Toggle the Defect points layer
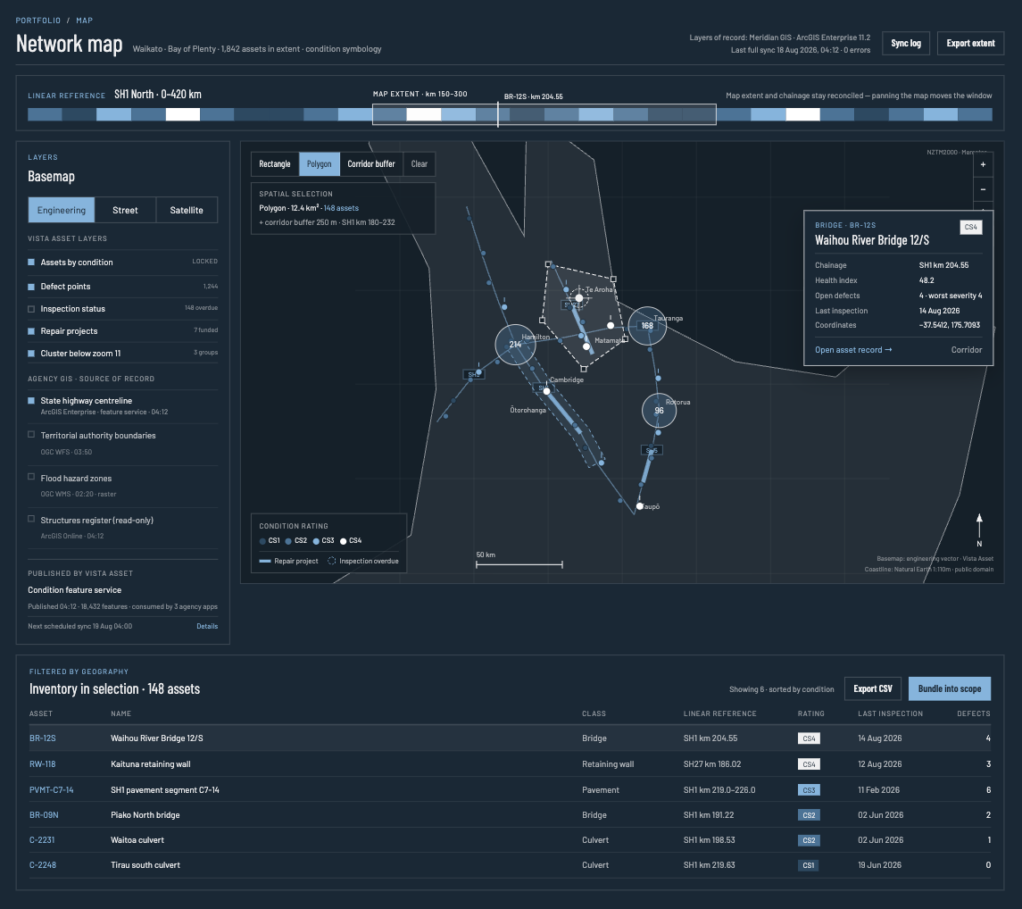This screenshot has width=1022, height=909. (x=30, y=287)
